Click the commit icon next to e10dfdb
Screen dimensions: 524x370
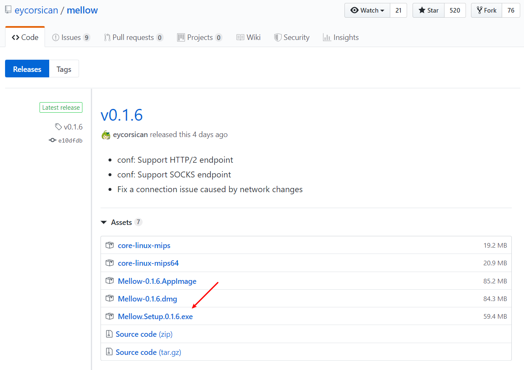click(53, 140)
